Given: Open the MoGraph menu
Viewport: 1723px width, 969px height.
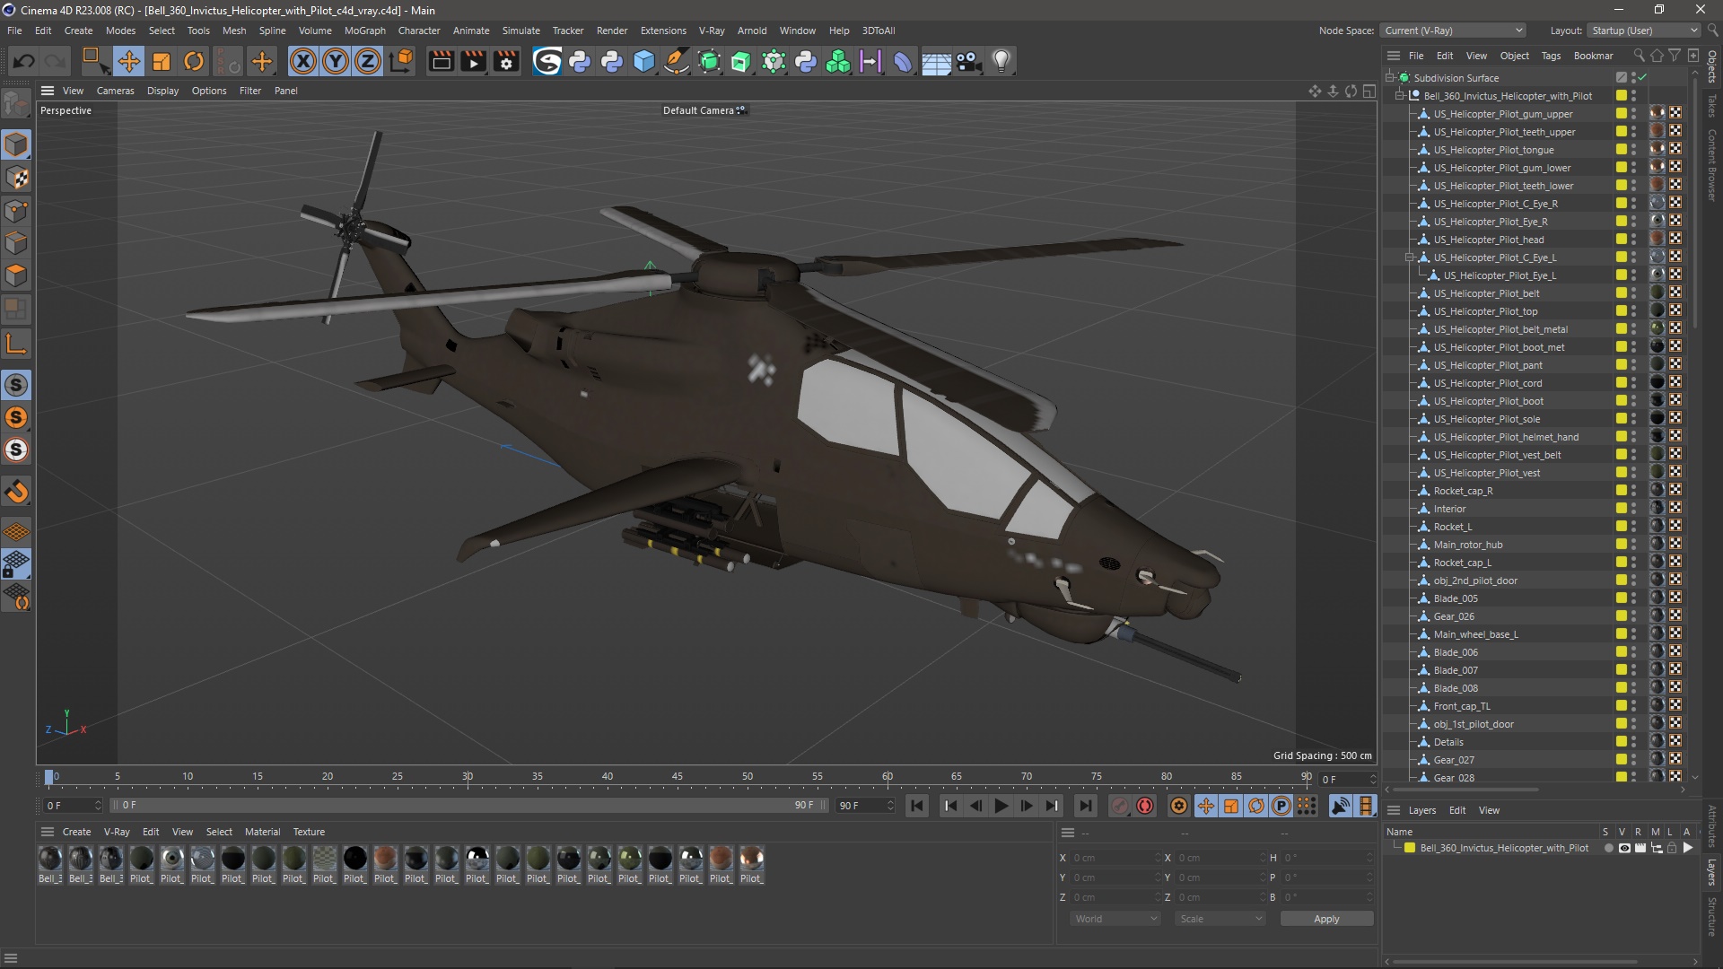Looking at the screenshot, I should coord(364,31).
